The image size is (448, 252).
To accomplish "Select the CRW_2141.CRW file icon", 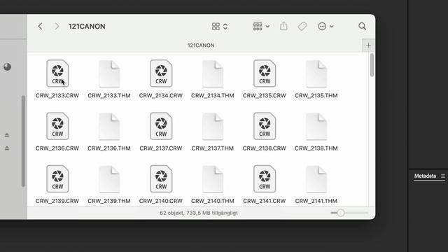I will pos(265,179).
